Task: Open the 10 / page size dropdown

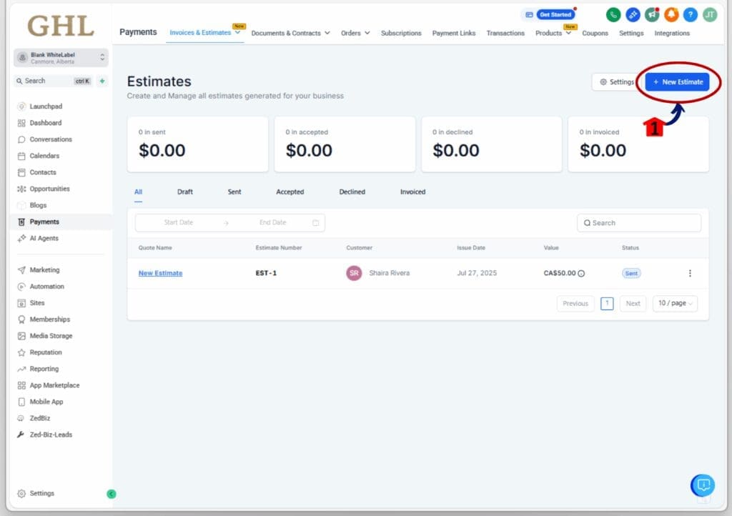Action: point(675,304)
